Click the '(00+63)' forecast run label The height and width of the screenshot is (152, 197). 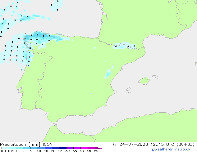186,145
